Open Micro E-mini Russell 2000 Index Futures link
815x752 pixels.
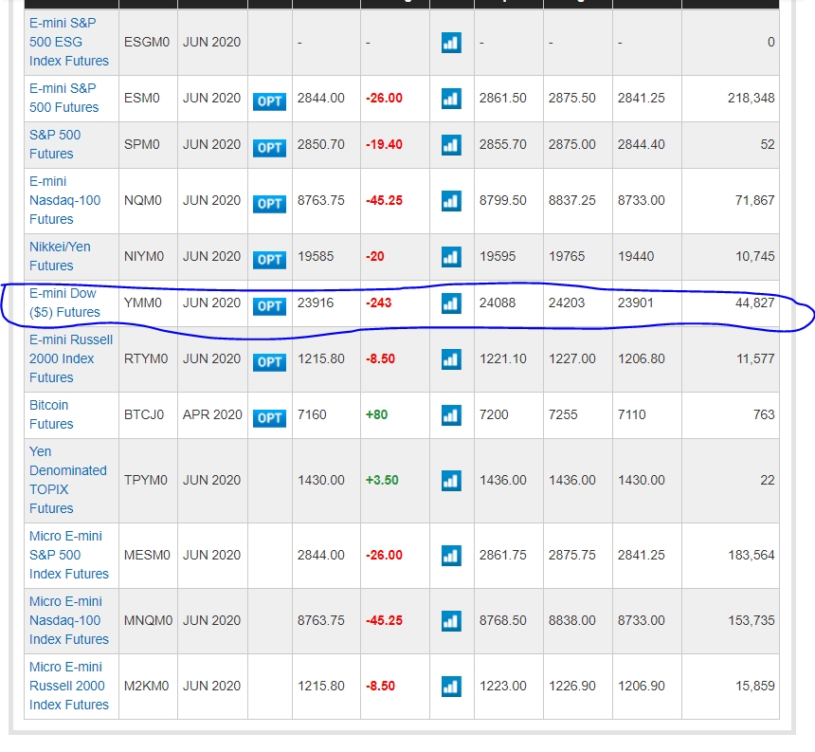[x=68, y=686]
